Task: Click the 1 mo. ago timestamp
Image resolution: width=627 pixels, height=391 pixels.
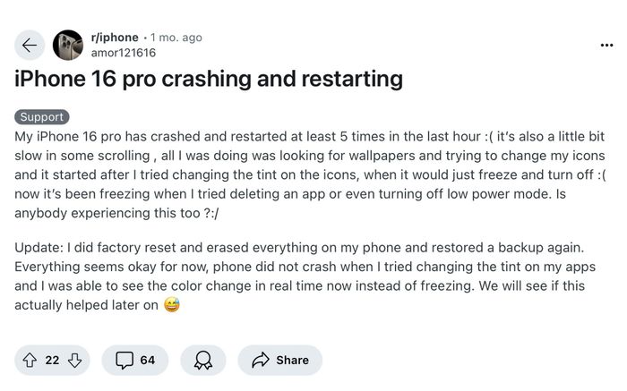Action: click(176, 38)
